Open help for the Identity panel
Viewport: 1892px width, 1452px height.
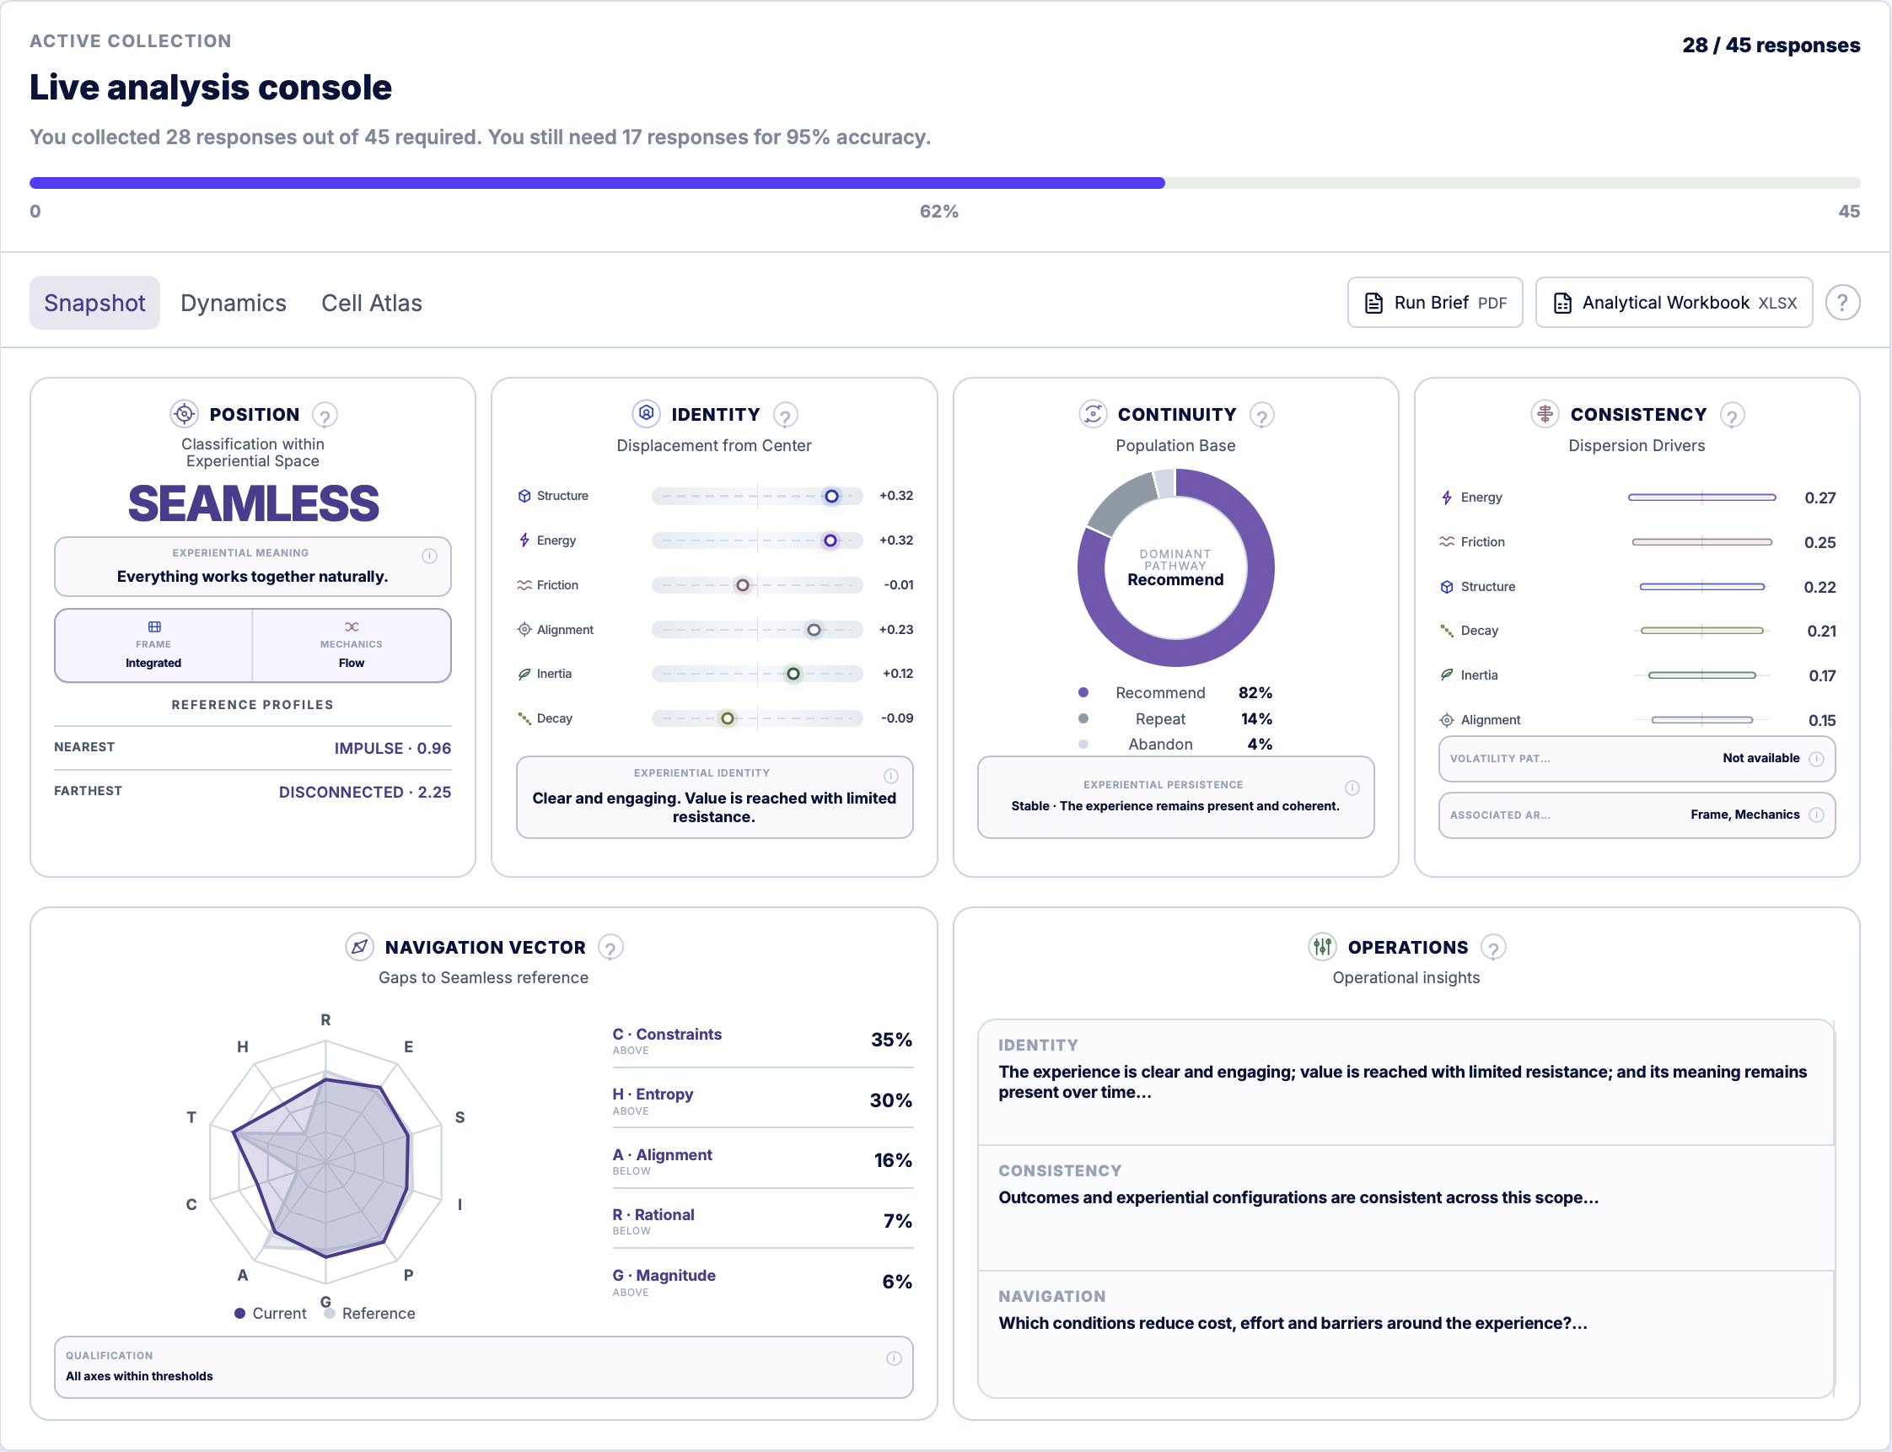coord(785,416)
